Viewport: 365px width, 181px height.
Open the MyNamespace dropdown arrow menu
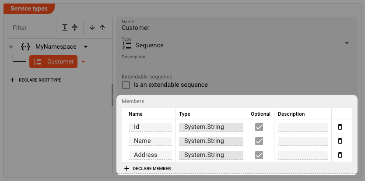coord(86,46)
